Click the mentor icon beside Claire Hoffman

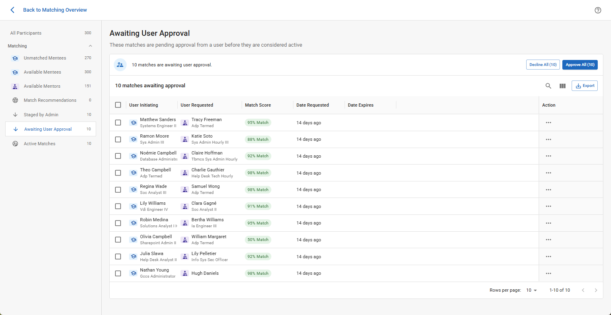185,156
